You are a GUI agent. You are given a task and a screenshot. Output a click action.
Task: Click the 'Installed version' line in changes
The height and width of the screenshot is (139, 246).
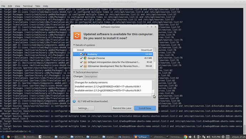(108, 86)
